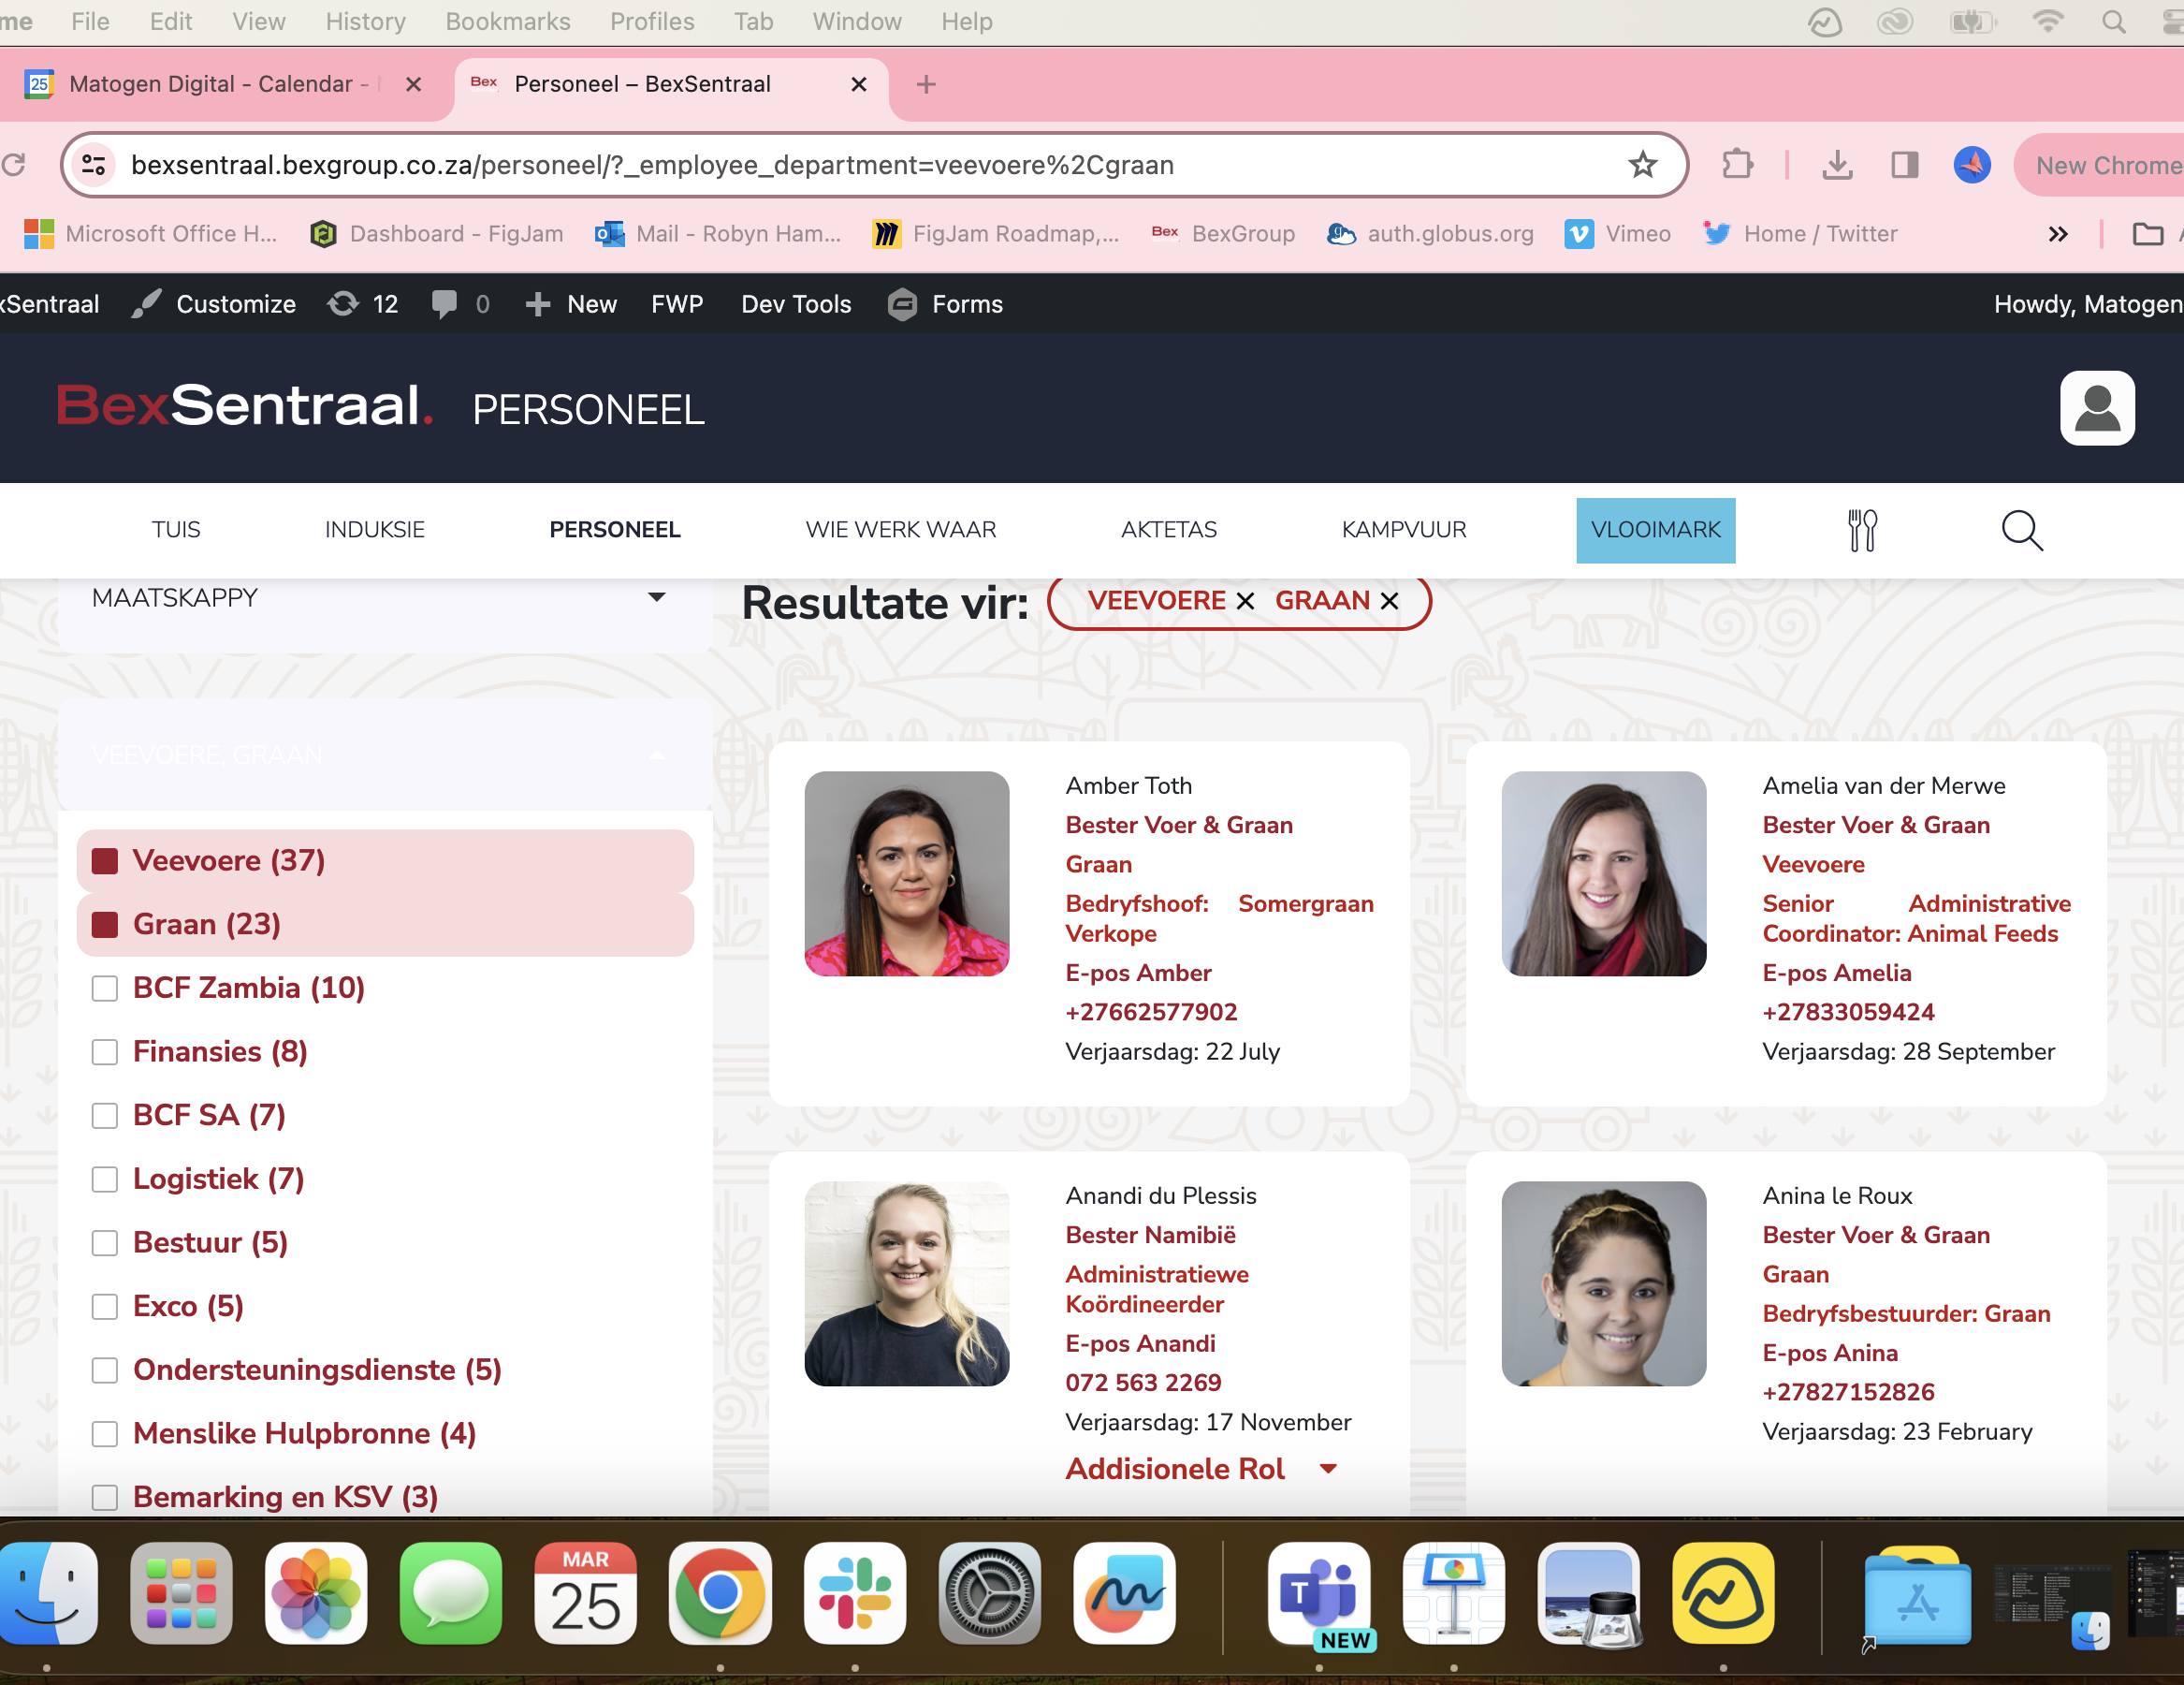Viewport: 2184px width, 1685px height.
Task: Open Slack from the dock
Action: pyautogui.click(x=854, y=1594)
